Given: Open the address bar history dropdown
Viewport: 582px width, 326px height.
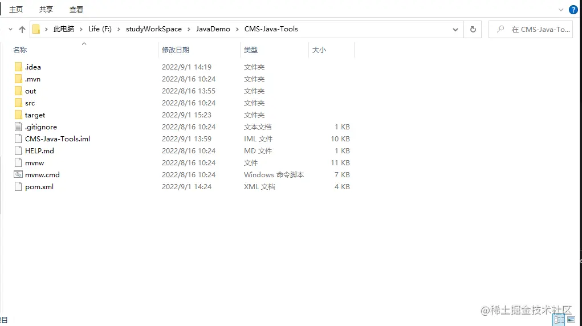Looking at the screenshot, I should click(455, 29).
